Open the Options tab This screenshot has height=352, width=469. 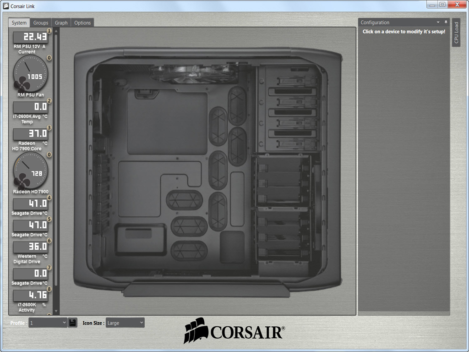pos(82,23)
